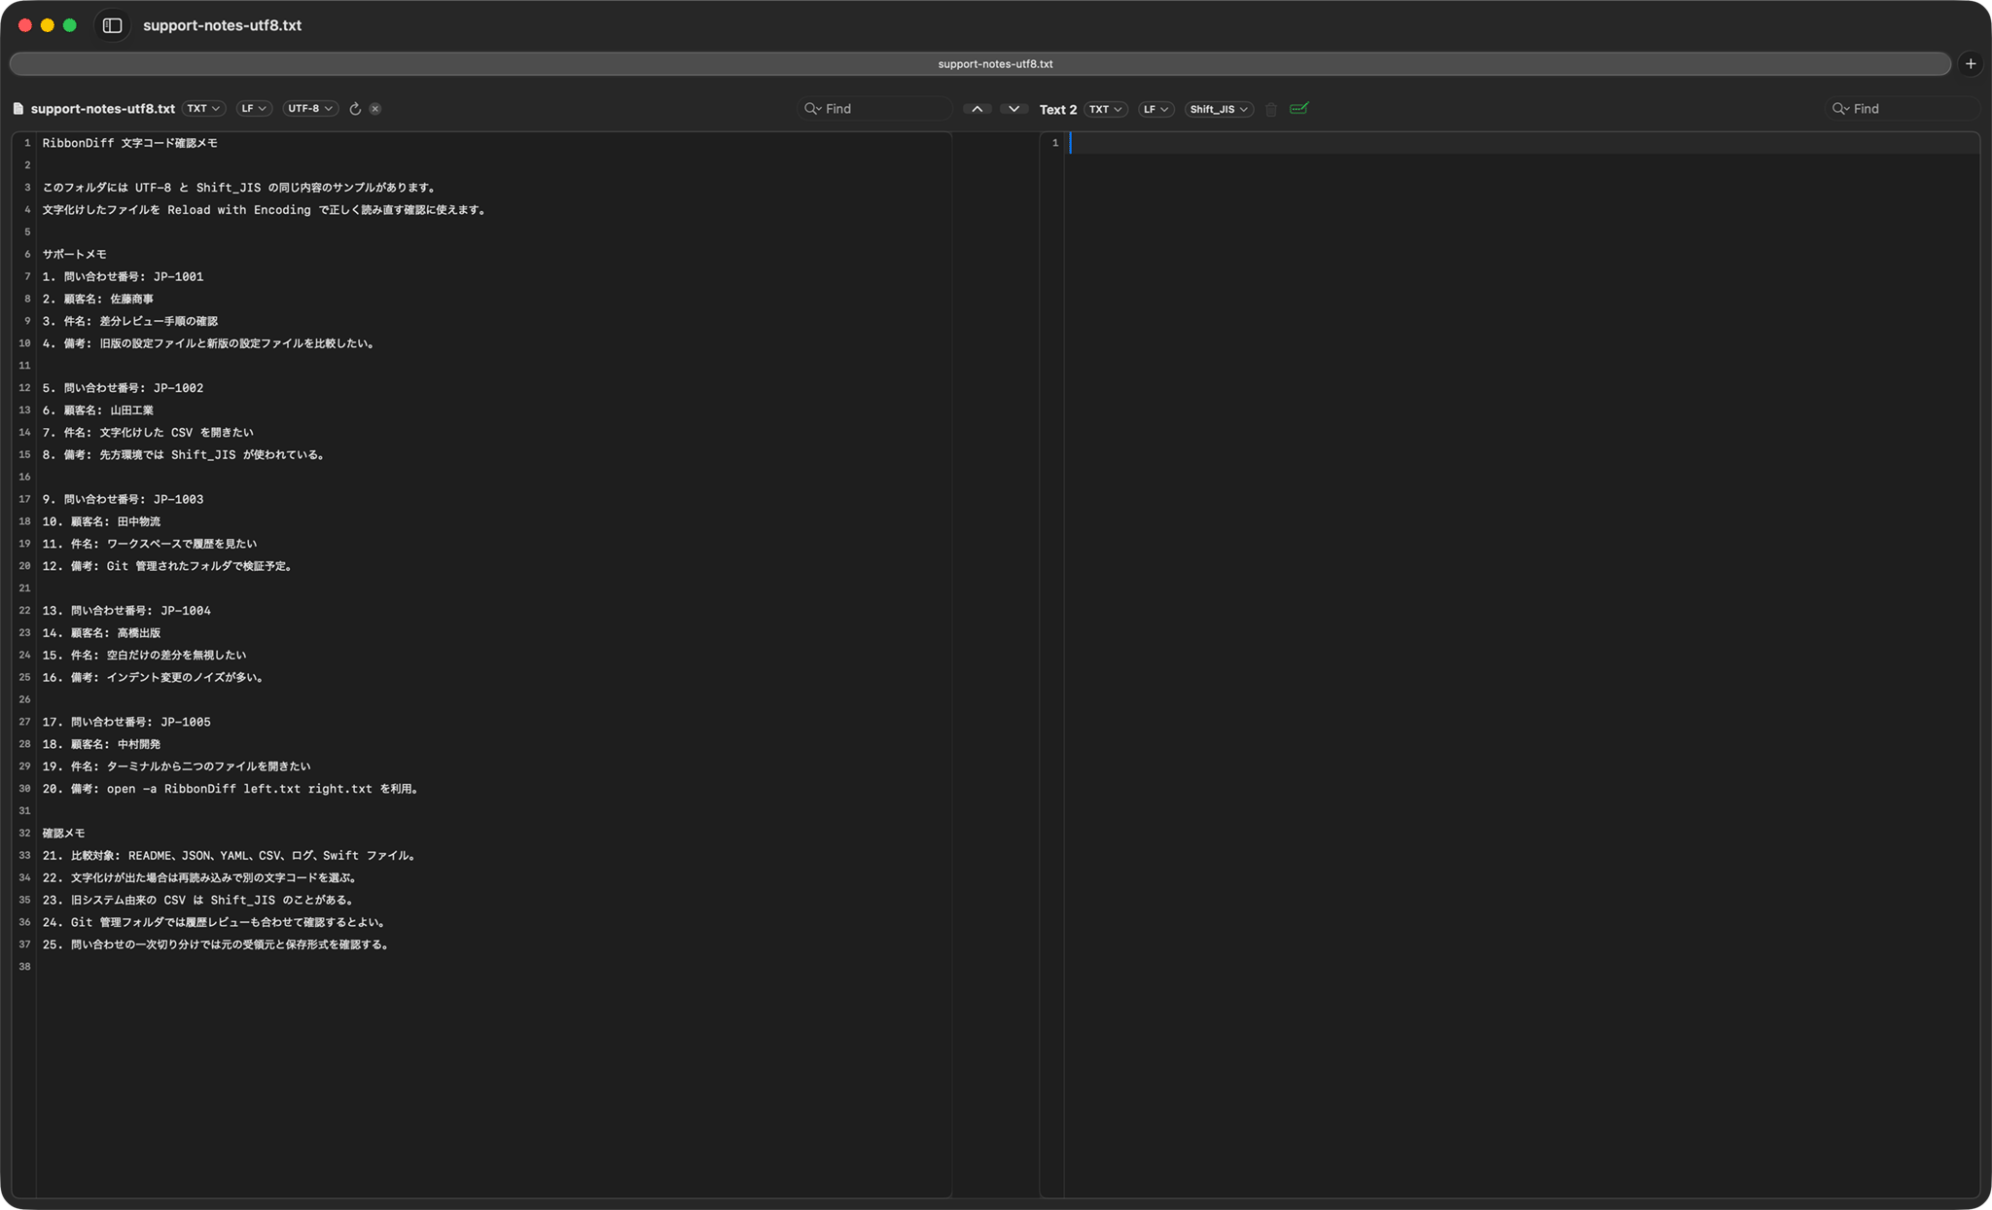Jump to the next difference arrow

1014,109
